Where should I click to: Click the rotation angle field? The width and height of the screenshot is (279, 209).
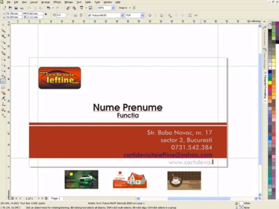pos(61,15)
